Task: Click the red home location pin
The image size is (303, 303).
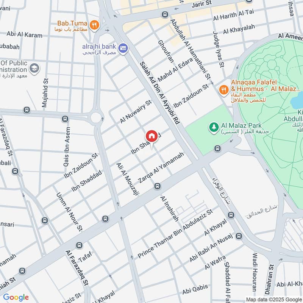Action: tap(152, 137)
